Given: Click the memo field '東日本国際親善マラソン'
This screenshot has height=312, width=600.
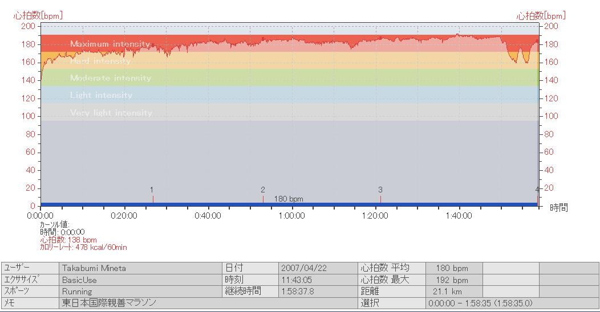Looking at the screenshot, I should click(x=208, y=303).
